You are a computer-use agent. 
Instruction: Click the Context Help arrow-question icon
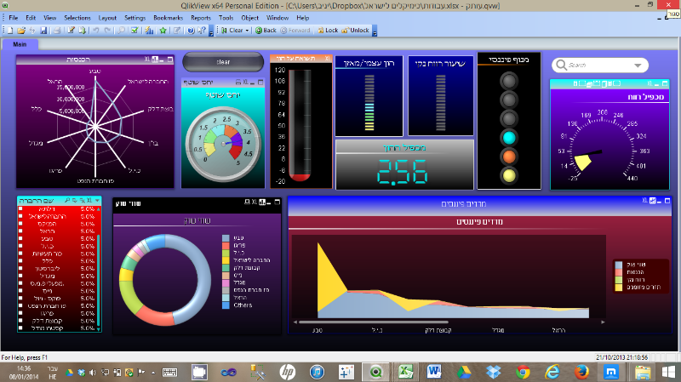point(202,31)
